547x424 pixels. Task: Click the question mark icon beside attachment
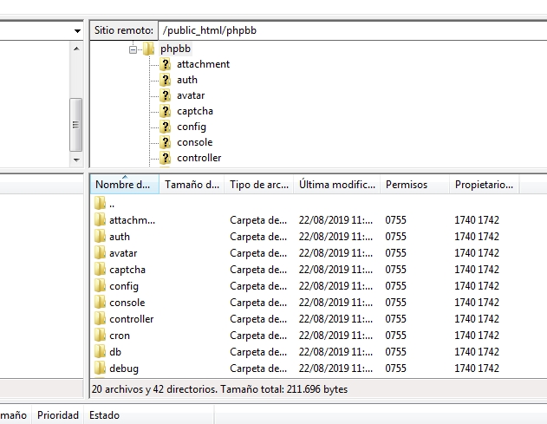(x=166, y=64)
